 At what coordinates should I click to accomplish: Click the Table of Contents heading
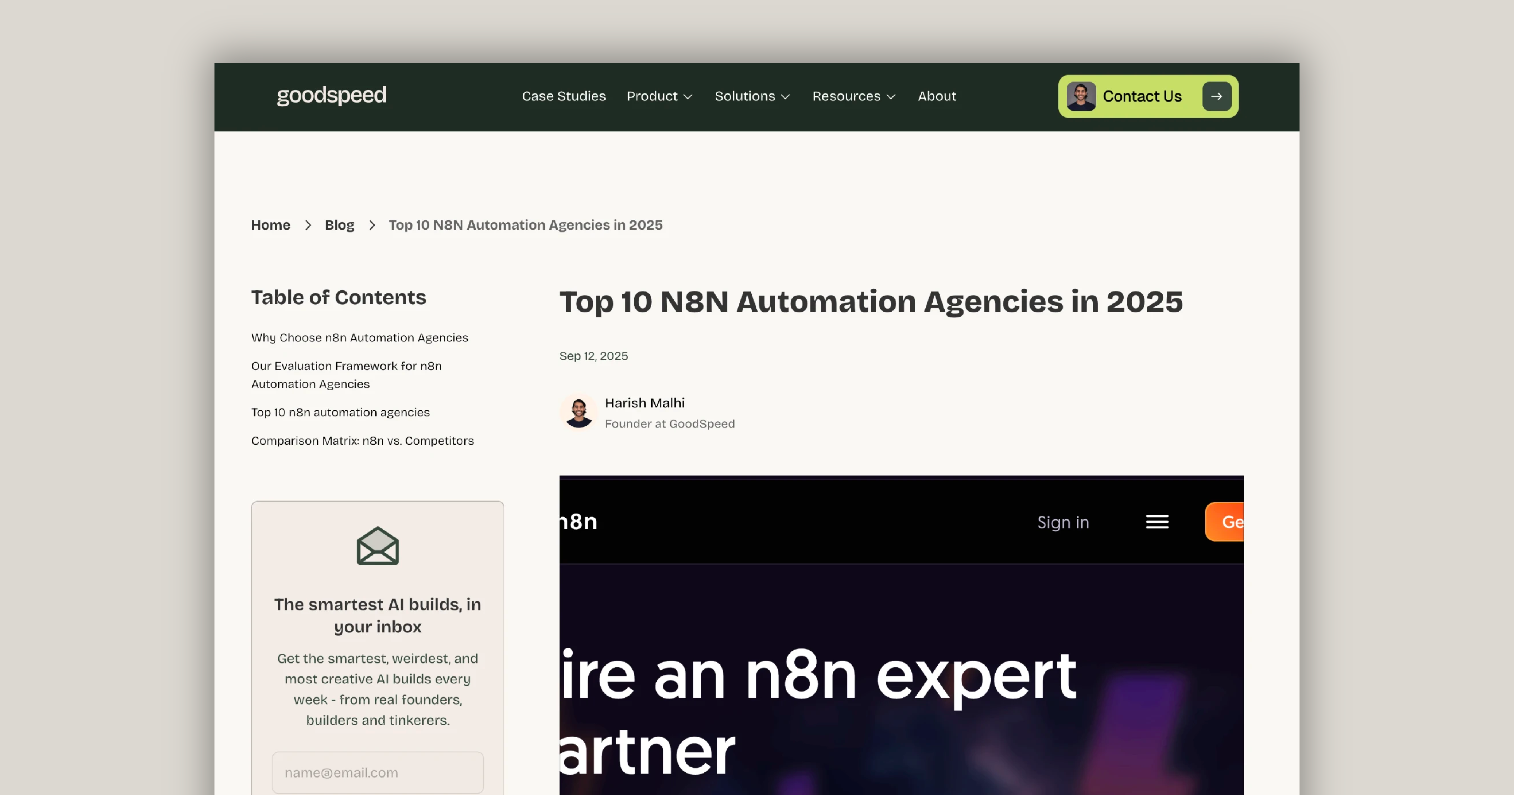click(x=338, y=297)
